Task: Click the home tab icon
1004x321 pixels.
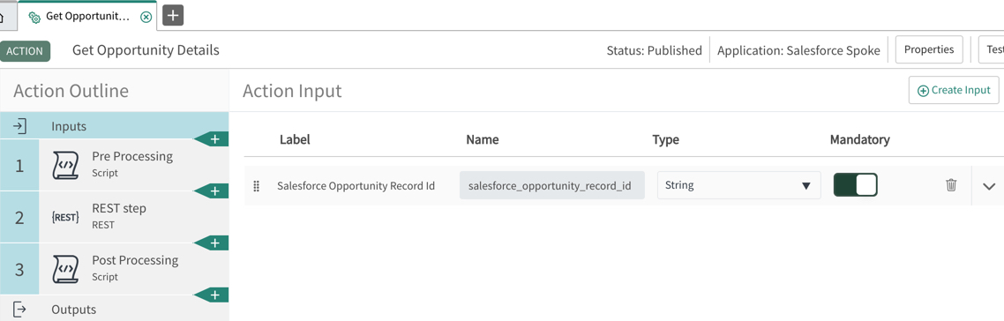Action: tap(2, 17)
